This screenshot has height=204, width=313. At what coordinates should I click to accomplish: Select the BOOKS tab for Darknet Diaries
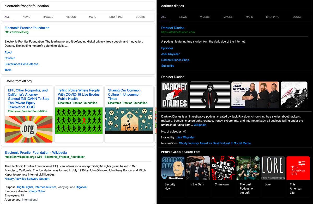[297, 17]
